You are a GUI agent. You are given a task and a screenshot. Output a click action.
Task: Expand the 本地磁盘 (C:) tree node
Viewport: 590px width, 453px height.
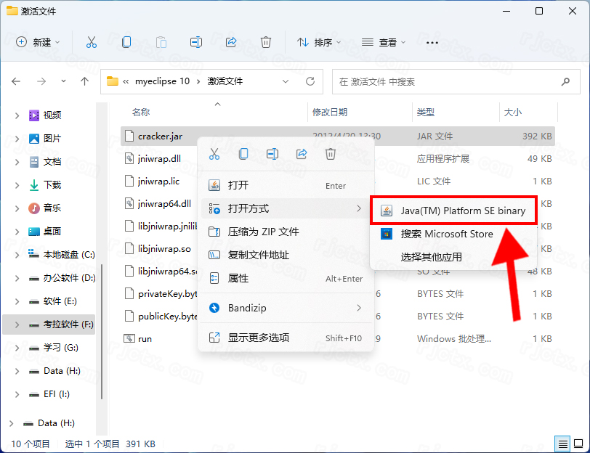(15, 254)
